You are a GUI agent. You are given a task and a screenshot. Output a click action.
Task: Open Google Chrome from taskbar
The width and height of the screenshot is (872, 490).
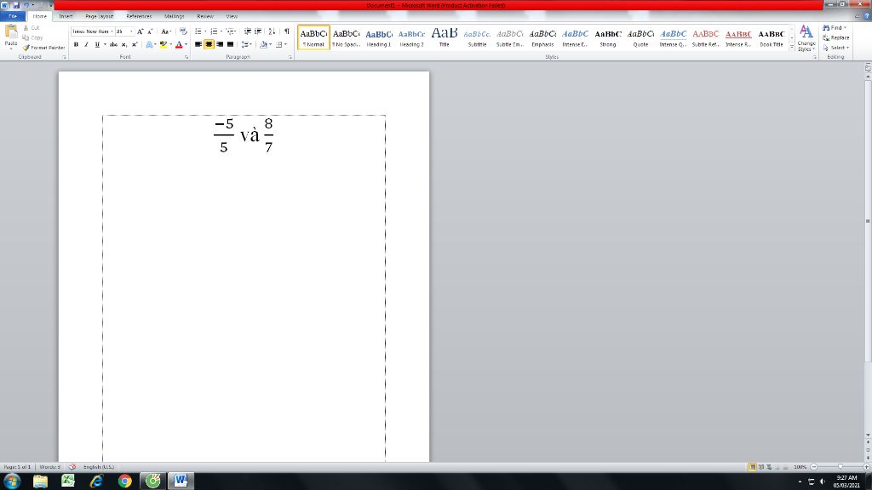click(124, 481)
